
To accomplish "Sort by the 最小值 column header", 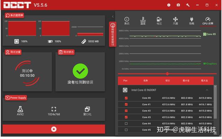I will [186, 81].
